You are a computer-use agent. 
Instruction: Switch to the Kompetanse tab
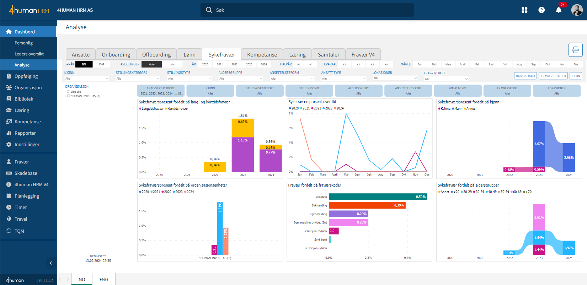point(262,54)
